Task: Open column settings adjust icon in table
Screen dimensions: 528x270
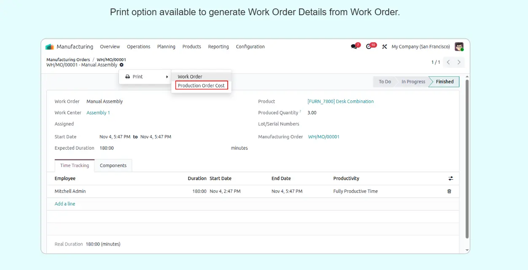Action: click(450, 178)
